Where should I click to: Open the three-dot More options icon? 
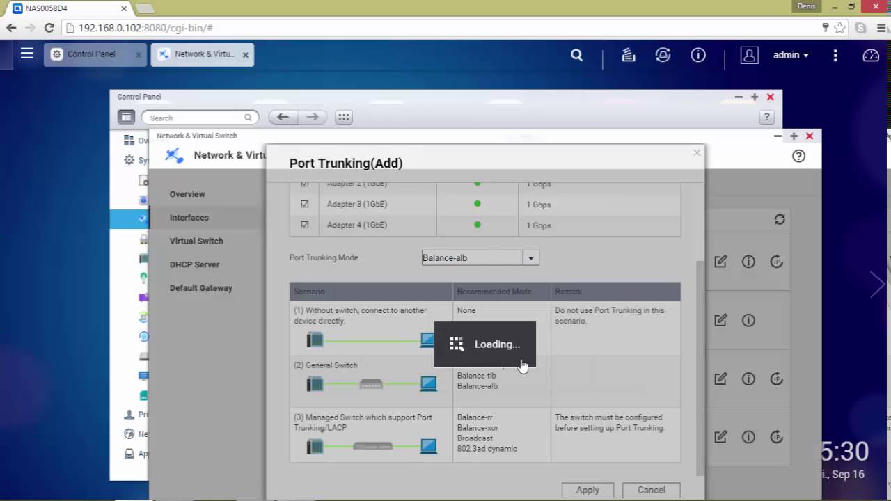pos(836,54)
